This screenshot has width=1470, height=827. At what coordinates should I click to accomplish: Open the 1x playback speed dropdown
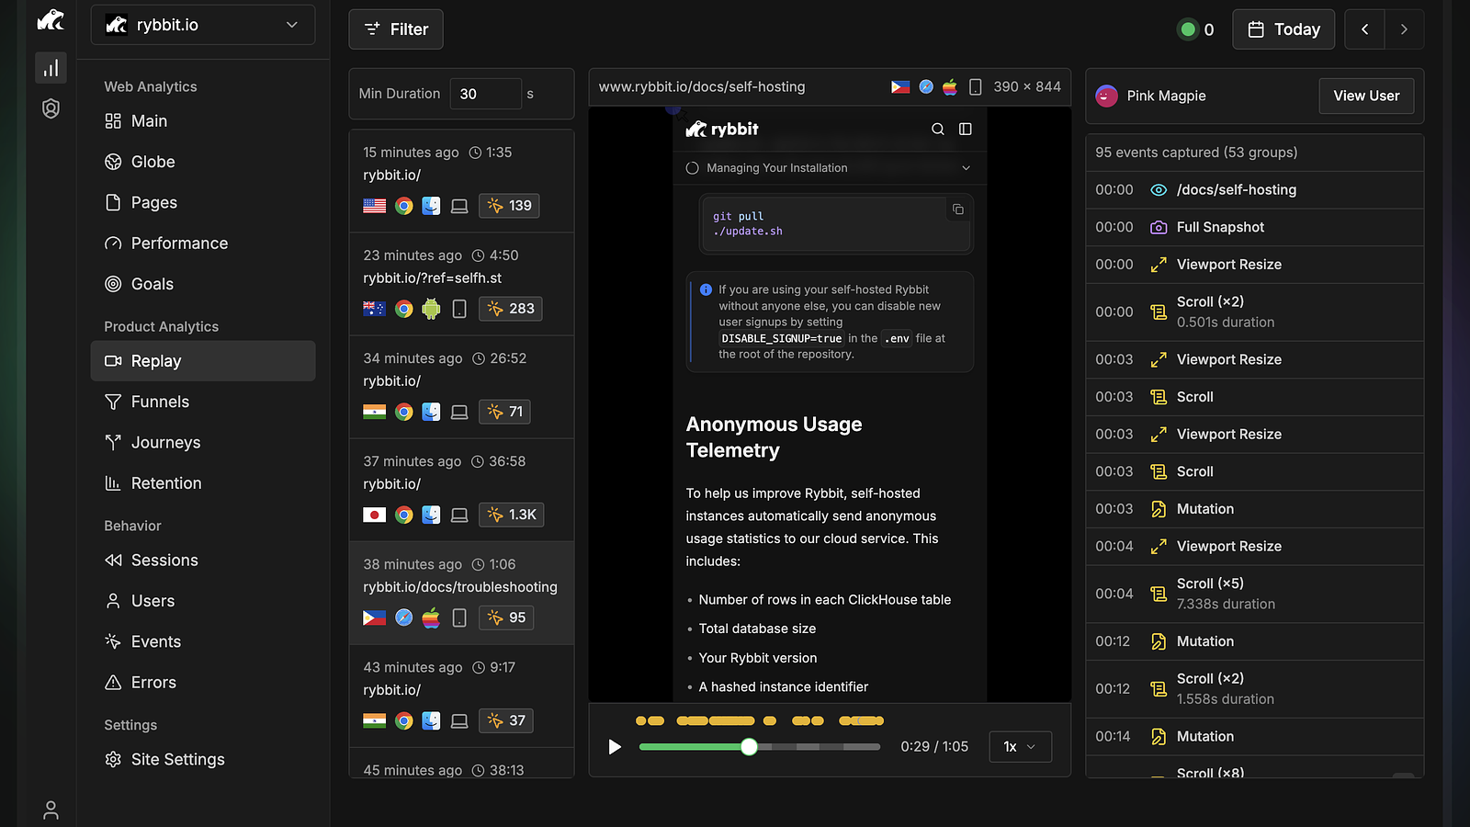click(x=1020, y=747)
